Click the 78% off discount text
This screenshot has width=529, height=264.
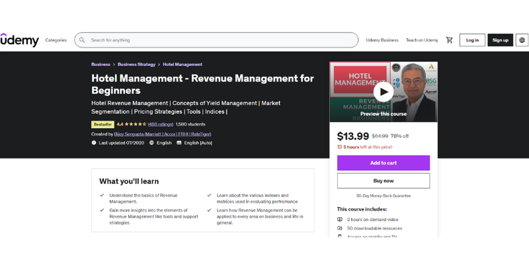click(399, 137)
